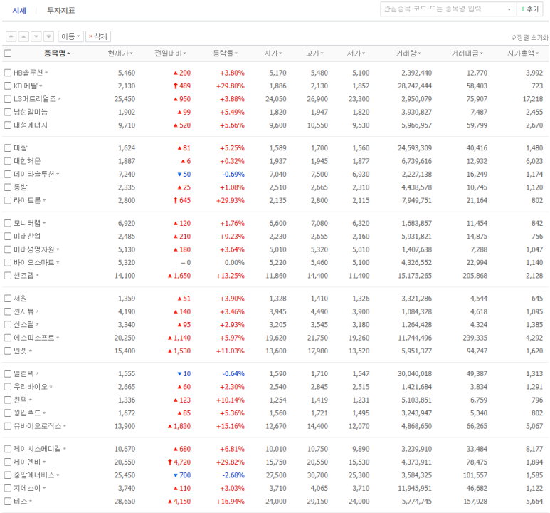Click the KOSDAQ marker beside 중앙에너비스

pos(58,475)
